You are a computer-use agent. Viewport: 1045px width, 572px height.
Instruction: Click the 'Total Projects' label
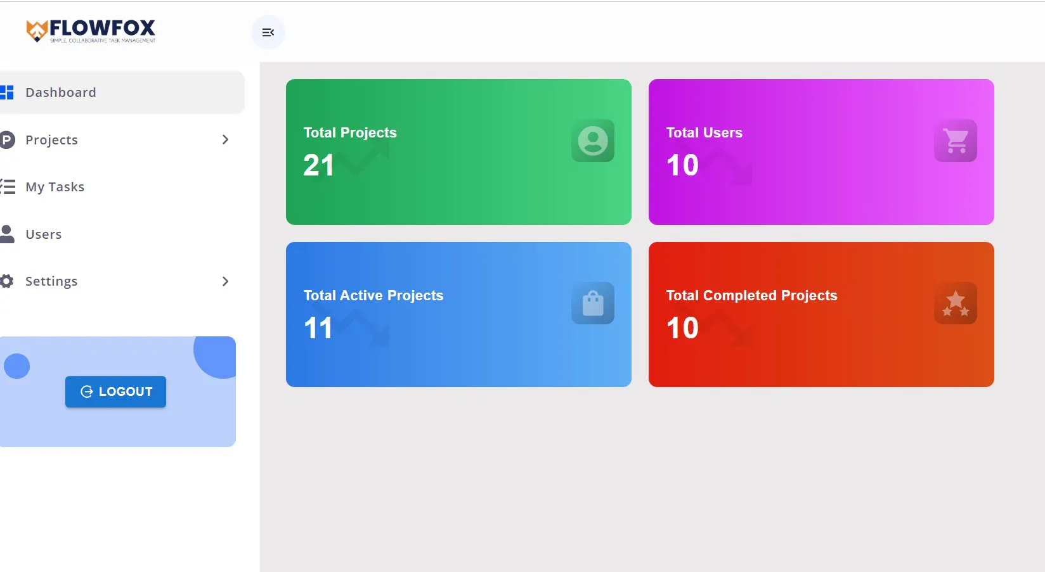click(x=350, y=132)
